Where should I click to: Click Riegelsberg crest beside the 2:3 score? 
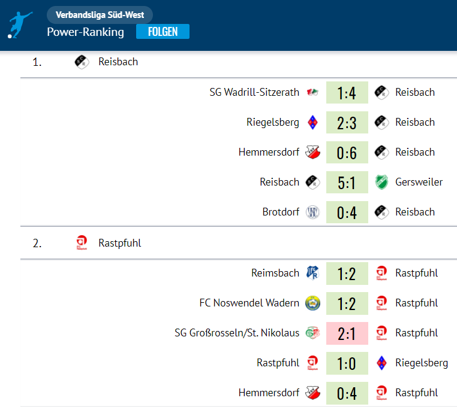pos(312,122)
